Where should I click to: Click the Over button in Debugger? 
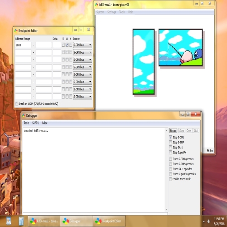pos(189,130)
